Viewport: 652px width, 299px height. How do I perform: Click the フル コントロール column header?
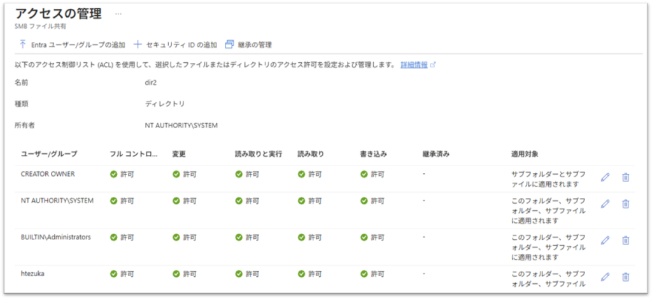pos(134,154)
